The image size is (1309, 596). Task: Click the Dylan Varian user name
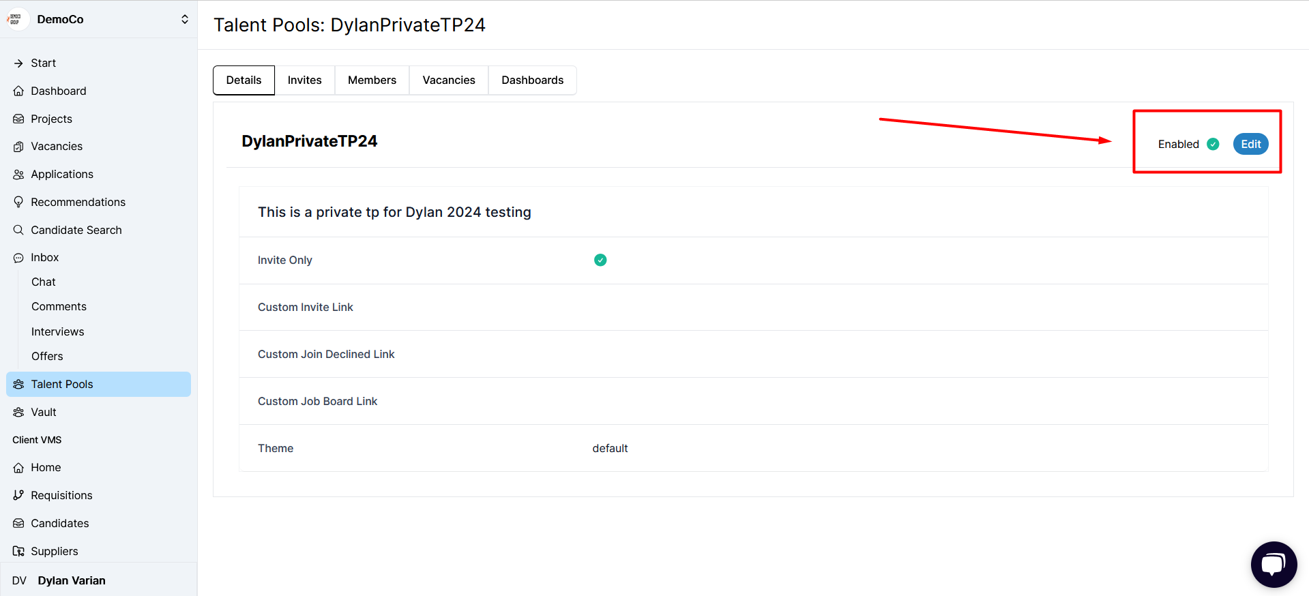pyautogui.click(x=72, y=580)
